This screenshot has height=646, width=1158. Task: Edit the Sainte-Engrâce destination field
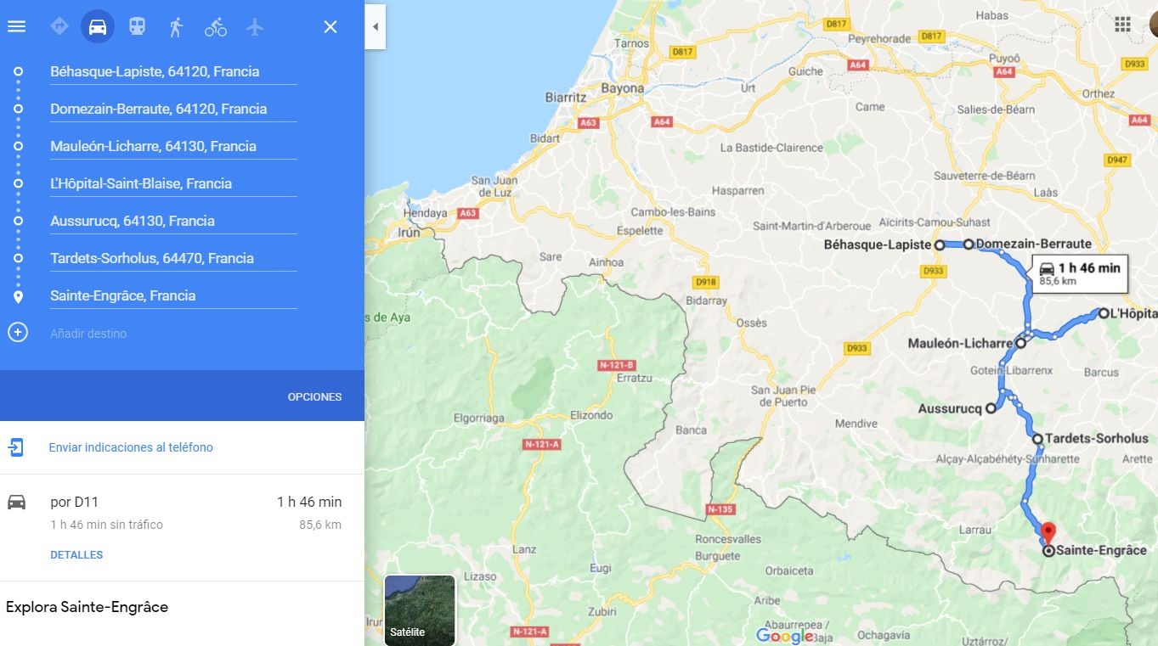click(x=173, y=295)
